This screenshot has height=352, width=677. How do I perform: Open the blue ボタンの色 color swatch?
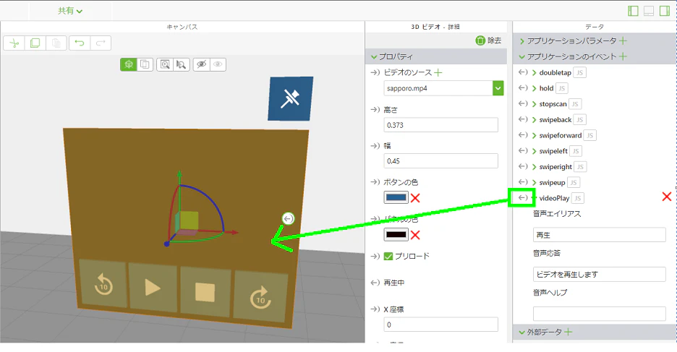pyautogui.click(x=396, y=197)
